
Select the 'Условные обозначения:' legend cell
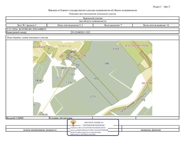pos(71,118)
